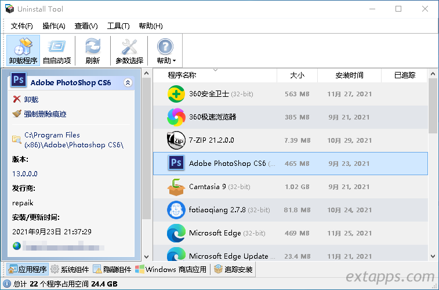Switch to the 应用程序 tab
Viewport: 439px width, 290px height.
[x=27, y=270]
